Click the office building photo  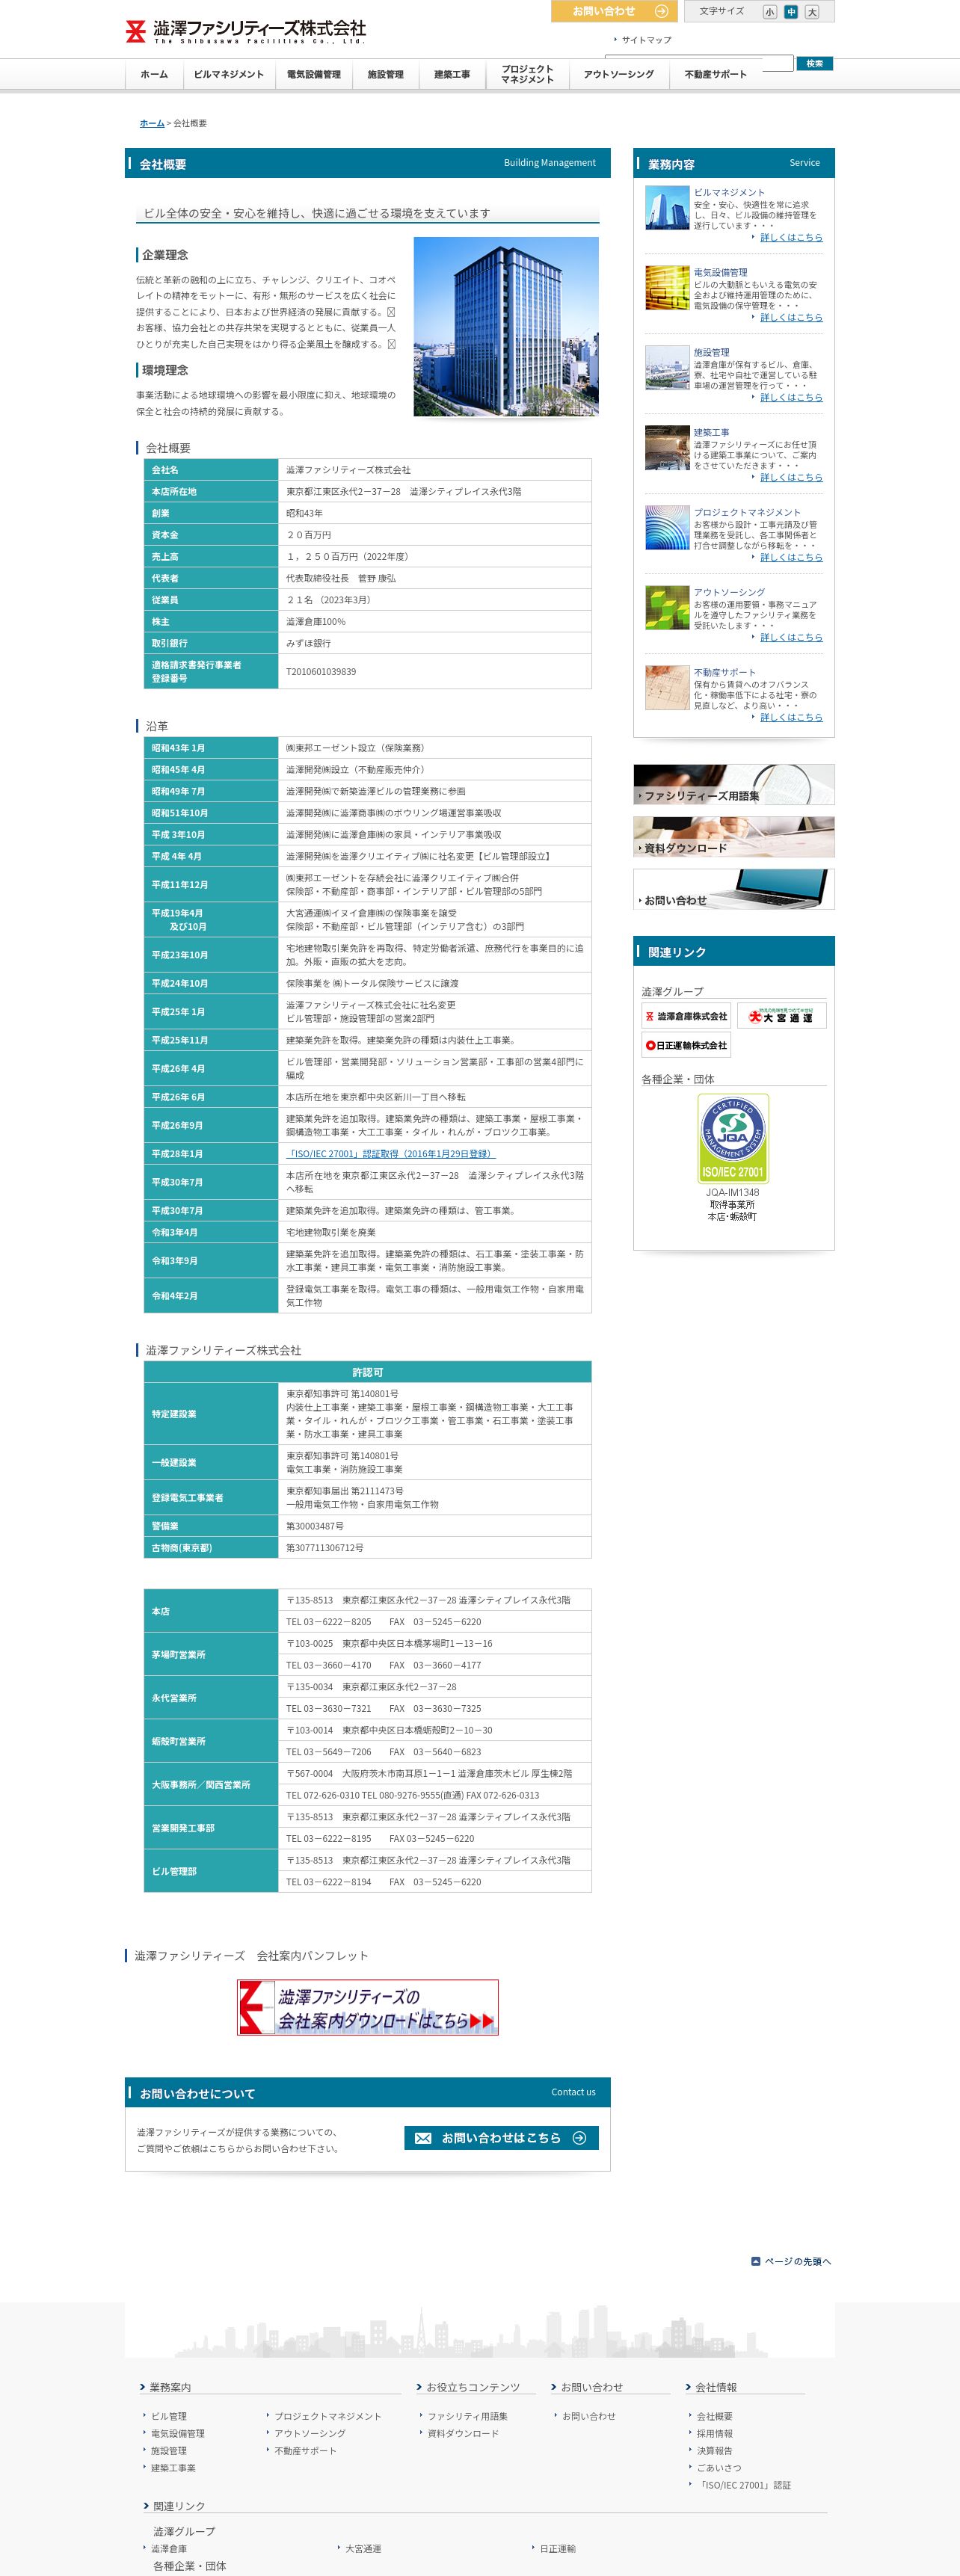(506, 326)
